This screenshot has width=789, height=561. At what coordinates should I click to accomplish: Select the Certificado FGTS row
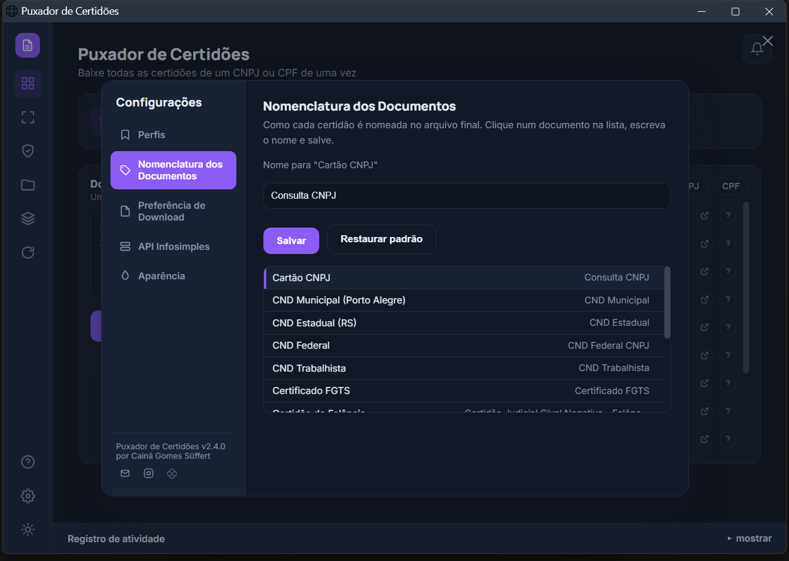tap(464, 390)
